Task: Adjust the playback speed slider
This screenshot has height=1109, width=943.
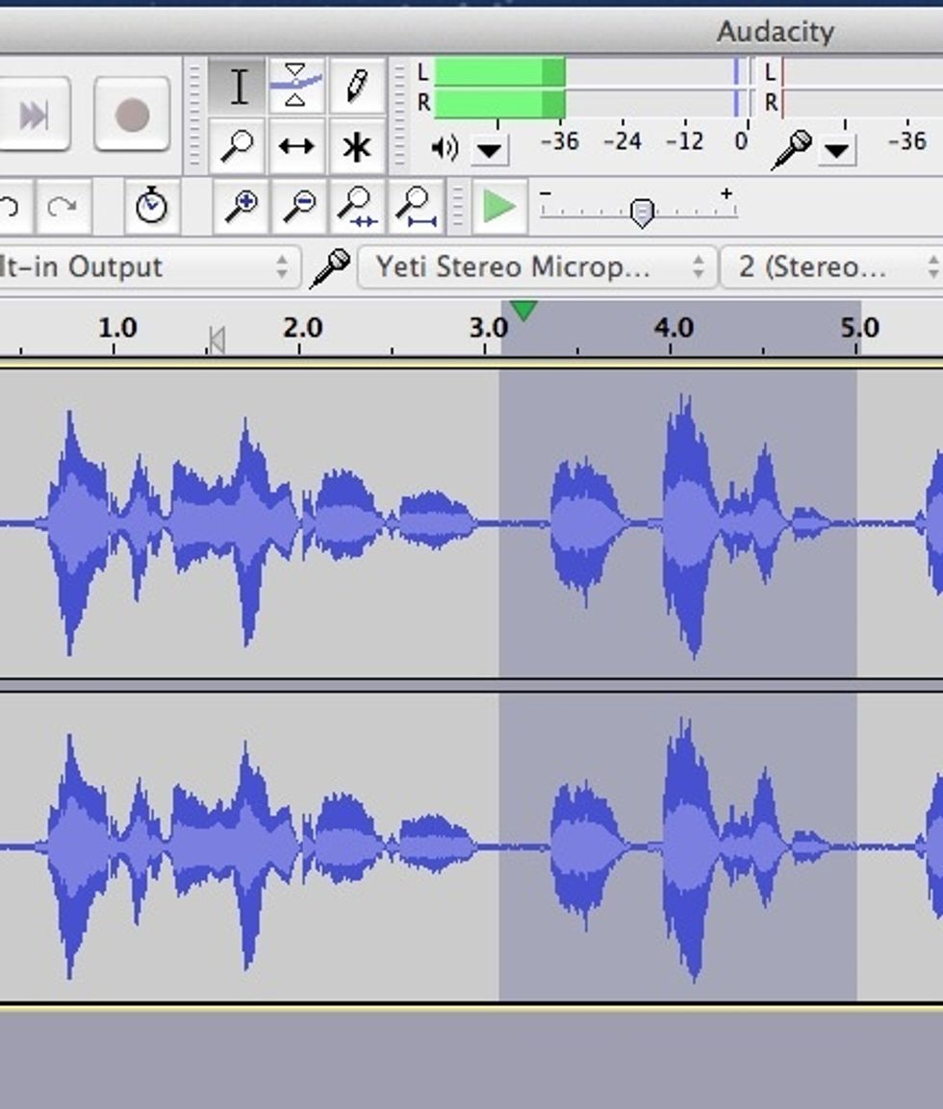Action: pos(643,213)
